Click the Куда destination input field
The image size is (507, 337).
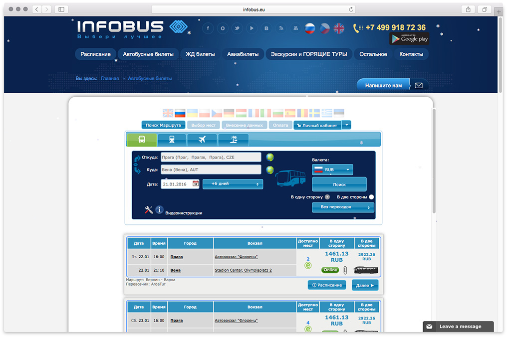[x=211, y=170]
